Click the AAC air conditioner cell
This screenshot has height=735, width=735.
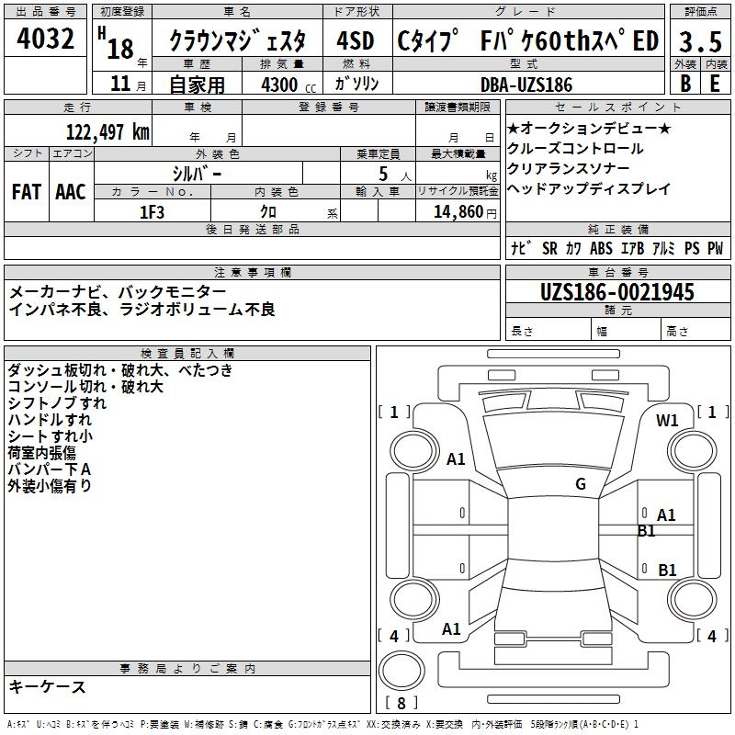pos(71,191)
